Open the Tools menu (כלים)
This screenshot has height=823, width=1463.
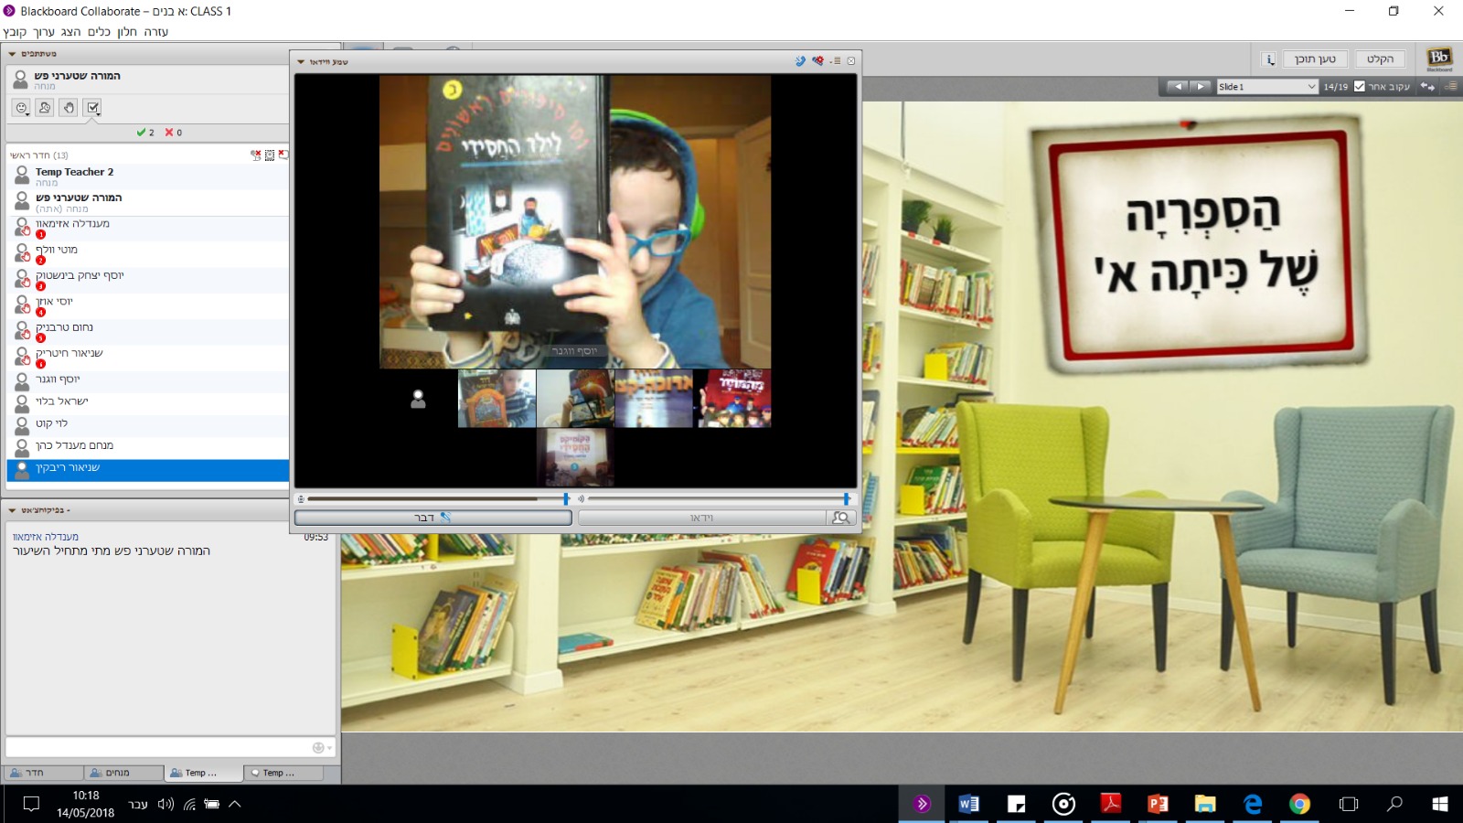(x=99, y=32)
